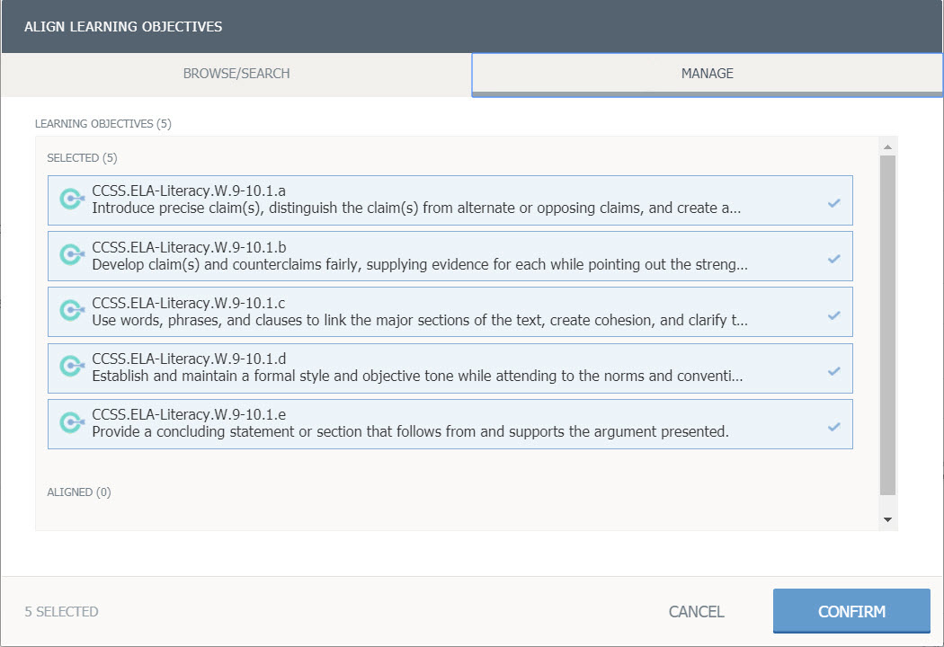Click target icon for CCSS.ELA-Literacy.W.9-10.1.b
Viewport: 944px width, 647px height.
(71, 255)
